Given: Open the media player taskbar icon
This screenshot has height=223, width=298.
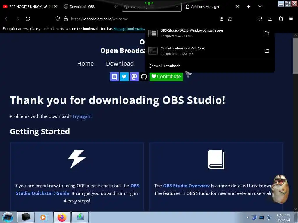Looking at the screenshot, I should point(44,217).
